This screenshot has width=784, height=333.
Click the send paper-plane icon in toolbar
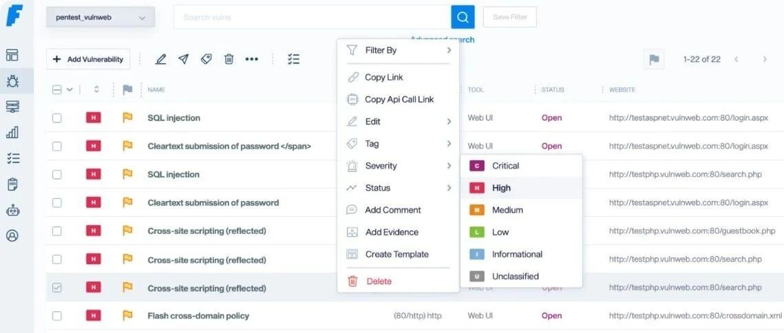pos(184,59)
